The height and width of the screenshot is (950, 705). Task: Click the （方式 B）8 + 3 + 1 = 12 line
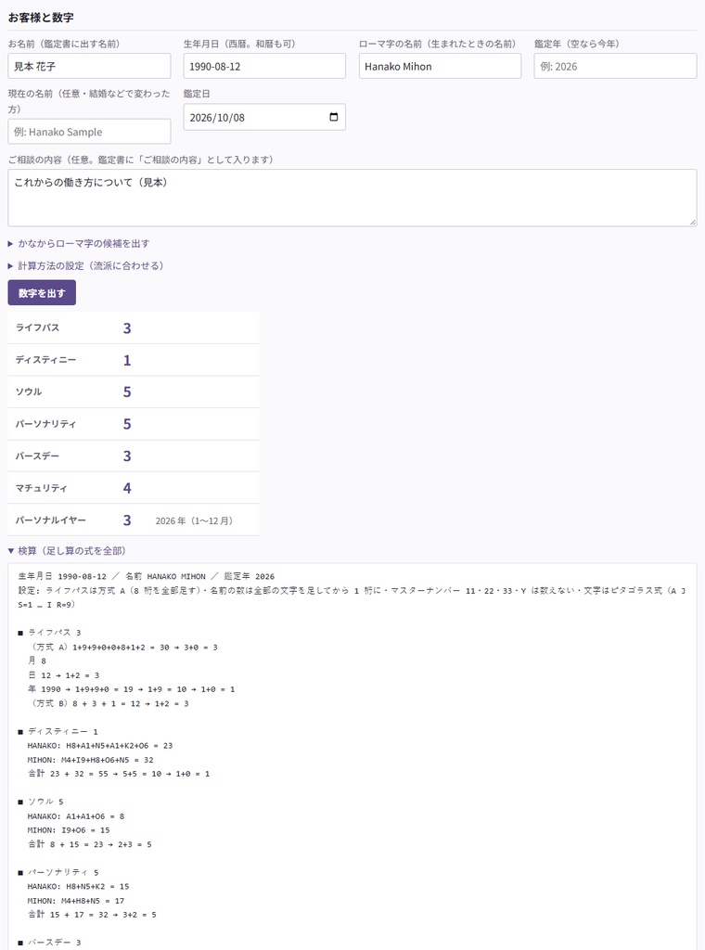(x=108, y=703)
